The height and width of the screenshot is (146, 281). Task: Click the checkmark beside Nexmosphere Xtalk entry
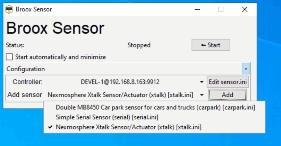(51, 127)
